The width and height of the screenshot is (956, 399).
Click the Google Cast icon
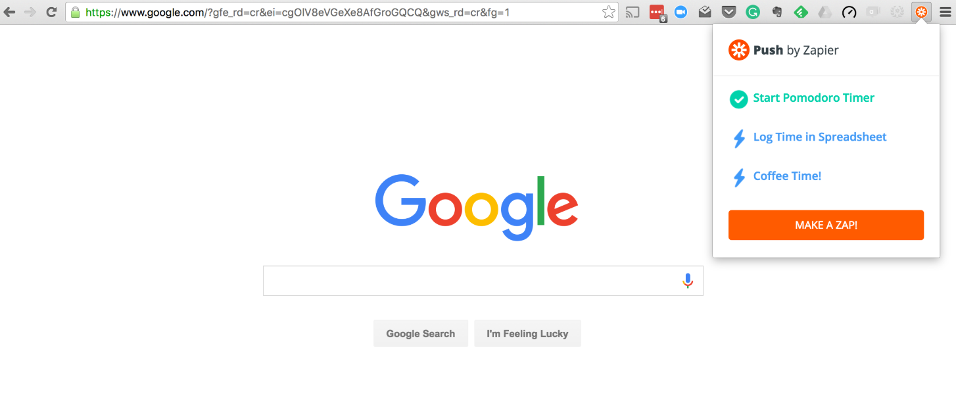(633, 12)
